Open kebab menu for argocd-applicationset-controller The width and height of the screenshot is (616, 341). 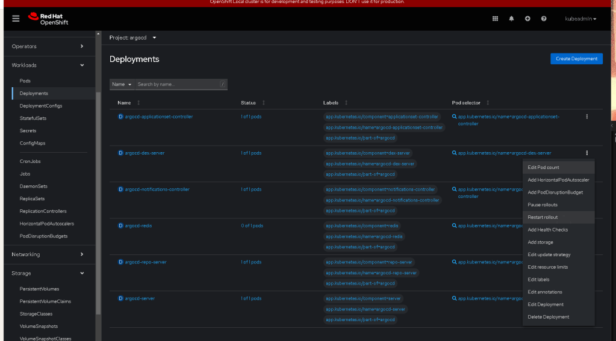coord(586,117)
